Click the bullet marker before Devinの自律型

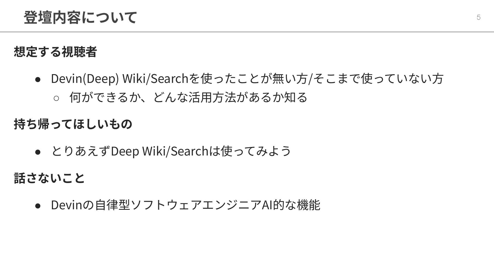[38, 206]
